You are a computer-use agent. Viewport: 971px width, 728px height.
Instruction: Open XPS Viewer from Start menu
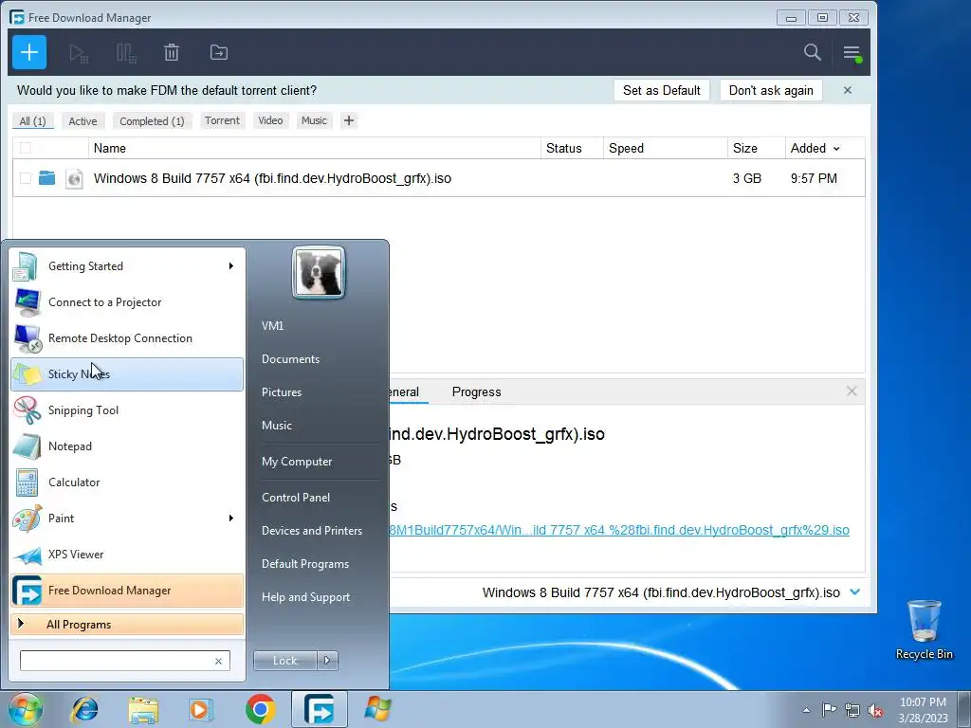[x=127, y=554]
